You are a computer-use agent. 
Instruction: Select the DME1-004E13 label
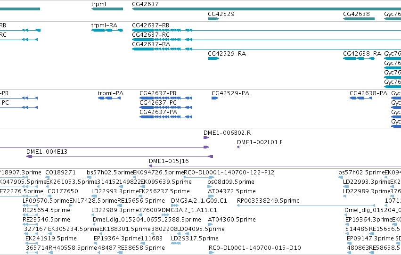click(x=47, y=152)
